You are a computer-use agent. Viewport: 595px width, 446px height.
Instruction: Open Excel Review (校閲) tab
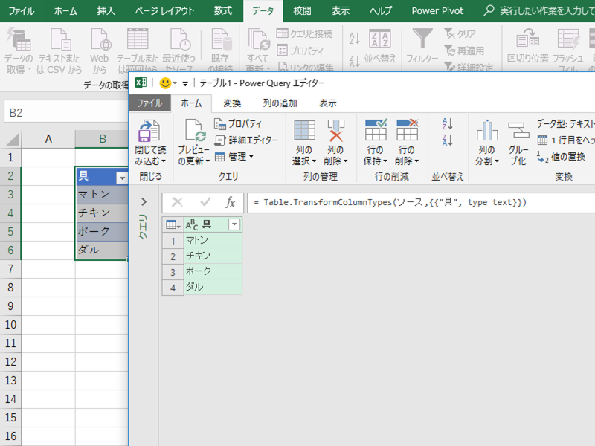tap(302, 10)
